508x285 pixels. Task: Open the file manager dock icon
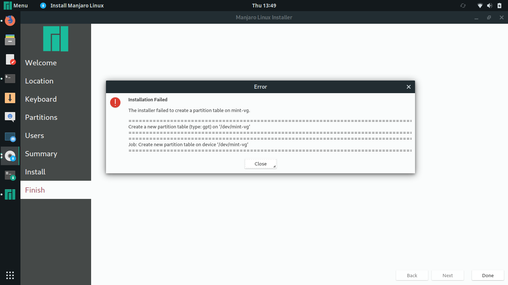click(10, 40)
